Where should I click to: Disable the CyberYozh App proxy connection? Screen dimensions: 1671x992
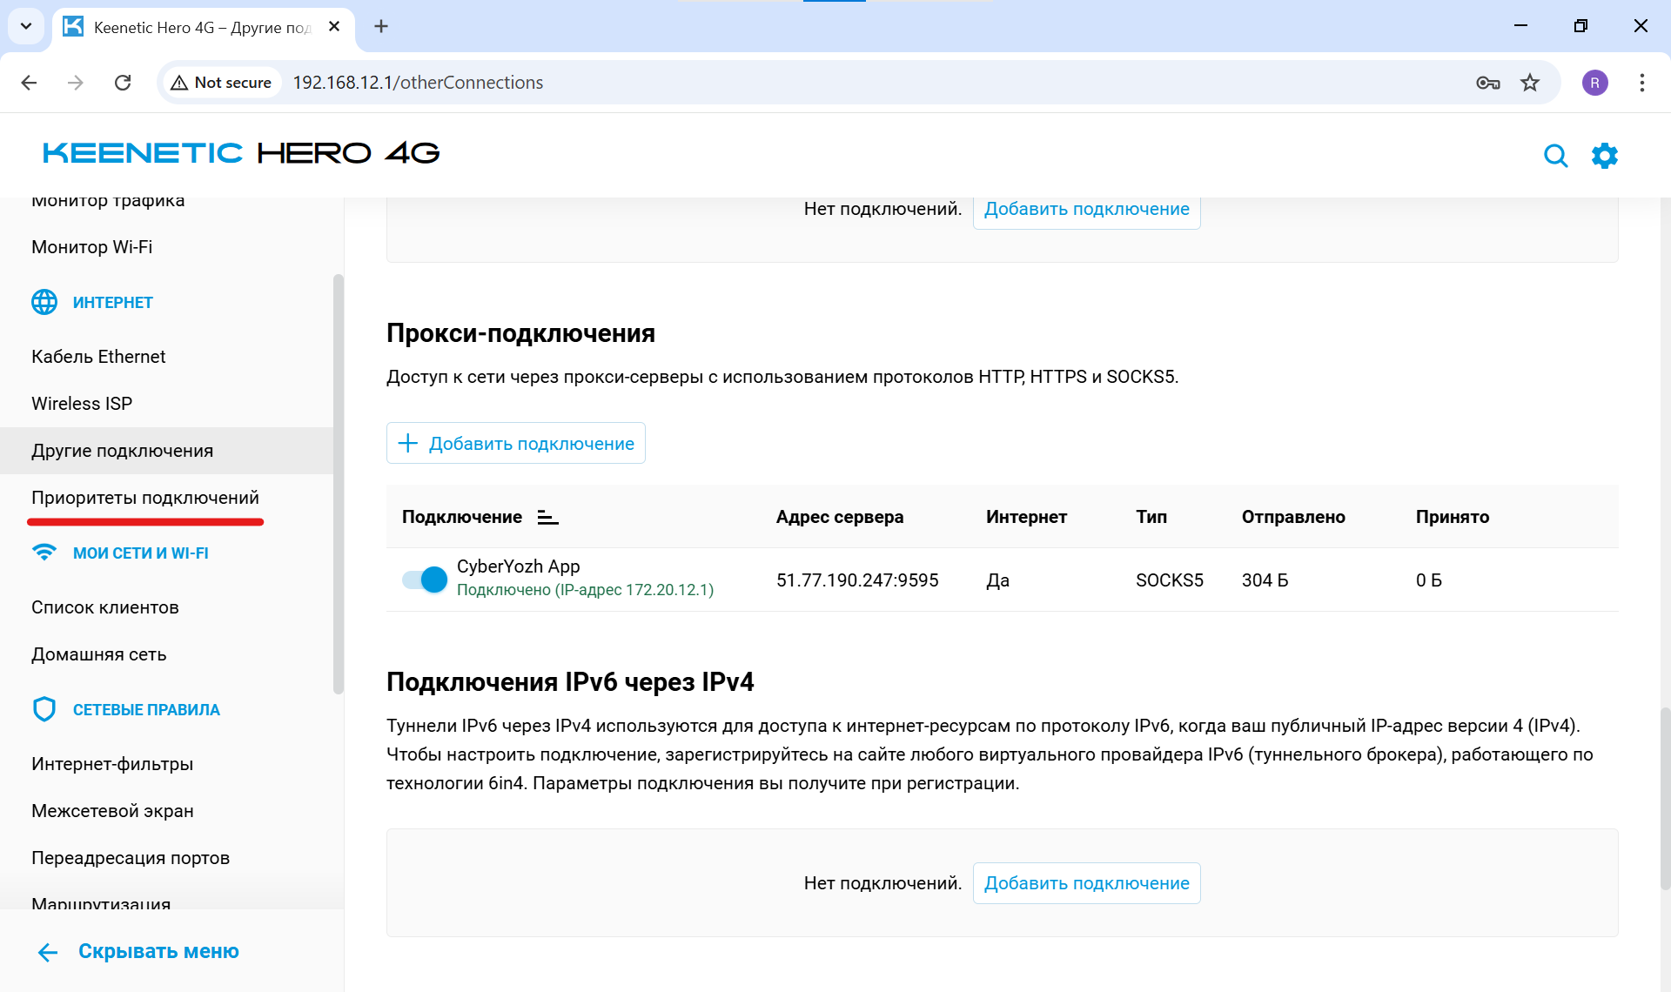pyautogui.click(x=423, y=579)
